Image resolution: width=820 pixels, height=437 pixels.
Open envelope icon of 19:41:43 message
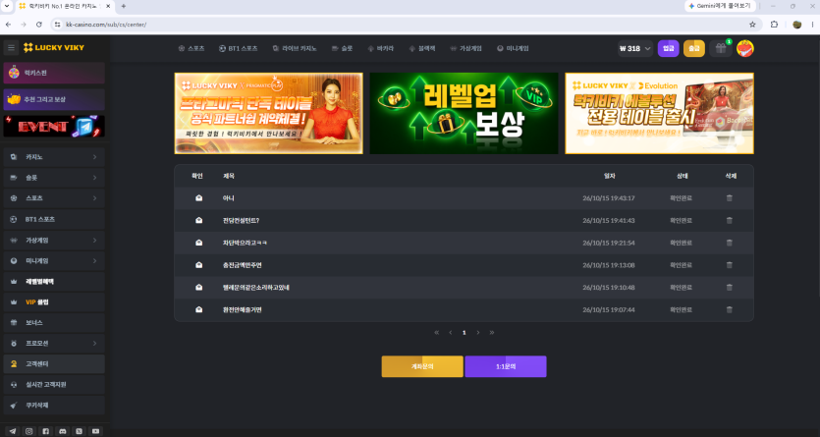[198, 221]
